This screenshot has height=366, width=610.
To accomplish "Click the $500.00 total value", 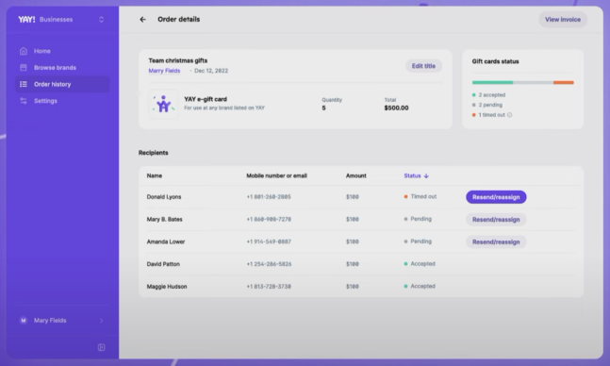I will [396, 108].
